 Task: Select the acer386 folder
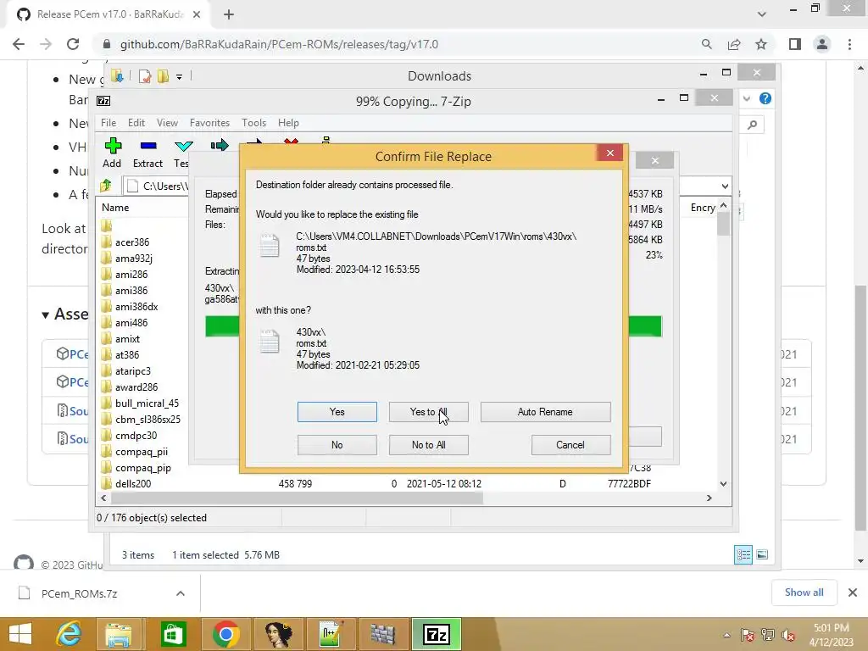[132, 242]
